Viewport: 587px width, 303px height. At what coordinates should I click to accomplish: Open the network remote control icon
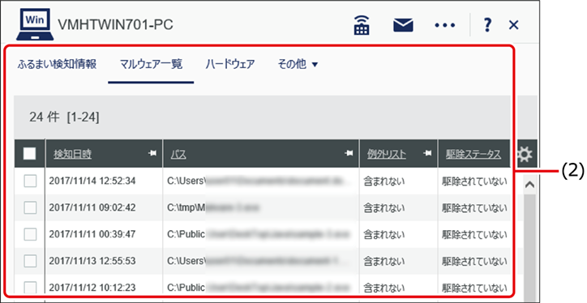(x=362, y=25)
